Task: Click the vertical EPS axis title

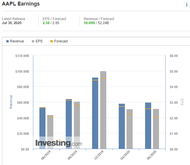Action: click(182, 102)
